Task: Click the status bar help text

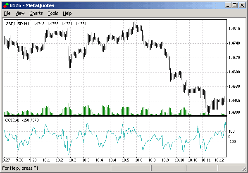Action: [20, 168]
